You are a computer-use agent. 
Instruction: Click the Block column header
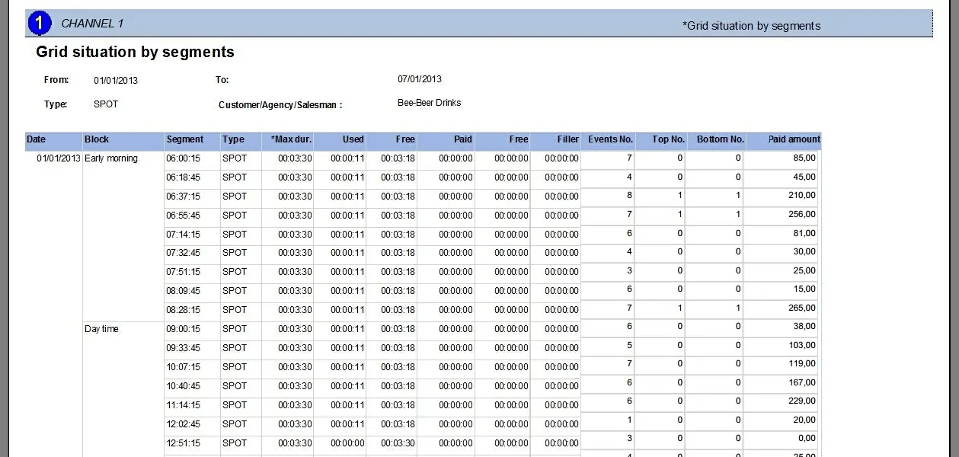coord(97,139)
